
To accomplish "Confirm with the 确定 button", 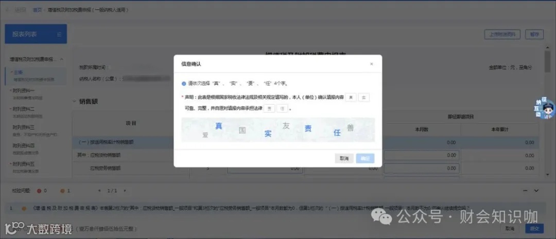I will point(365,158).
